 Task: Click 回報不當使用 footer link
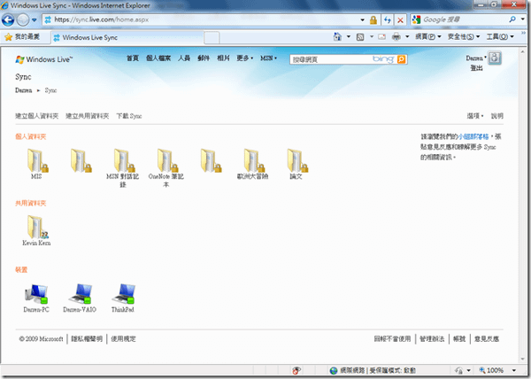point(392,338)
